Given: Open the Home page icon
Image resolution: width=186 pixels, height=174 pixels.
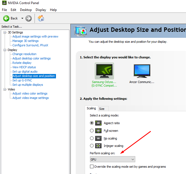Looking at the screenshot, I should point(41,18).
